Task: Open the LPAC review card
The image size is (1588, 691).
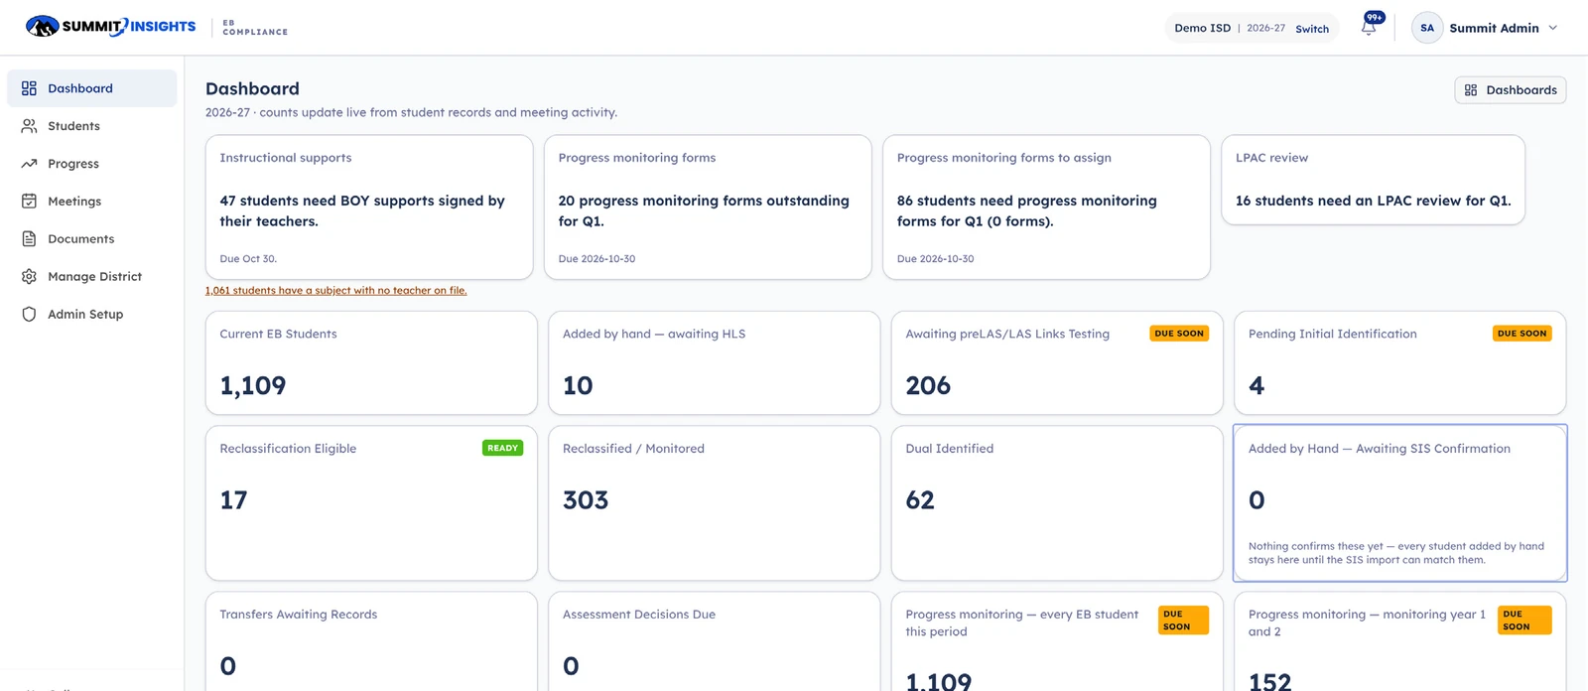Action: coord(1373,181)
